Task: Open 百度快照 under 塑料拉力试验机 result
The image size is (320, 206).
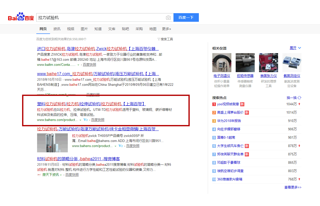Action: point(98,120)
